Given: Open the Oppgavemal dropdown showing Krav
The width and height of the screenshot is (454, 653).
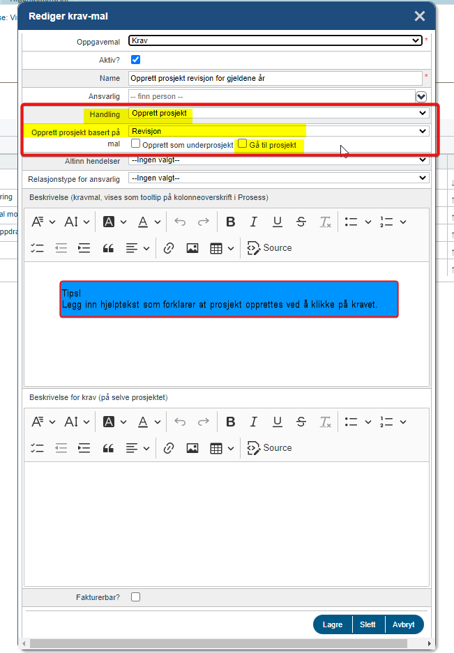Looking at the screenshot, I should tap(275, 41).
